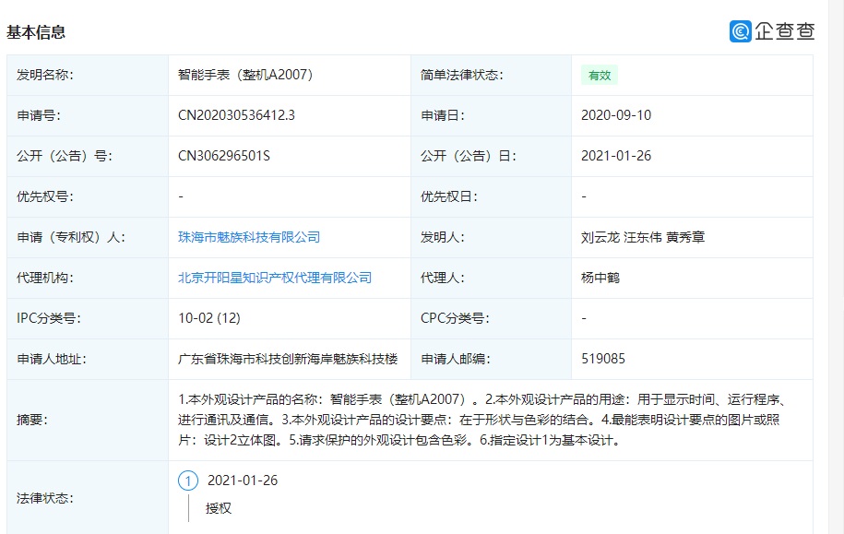Image resolution: width=844 pixels, height=534 pixels.
Task: Select the invention name 智能手表（整机A2007）
Action: [245, 75]
